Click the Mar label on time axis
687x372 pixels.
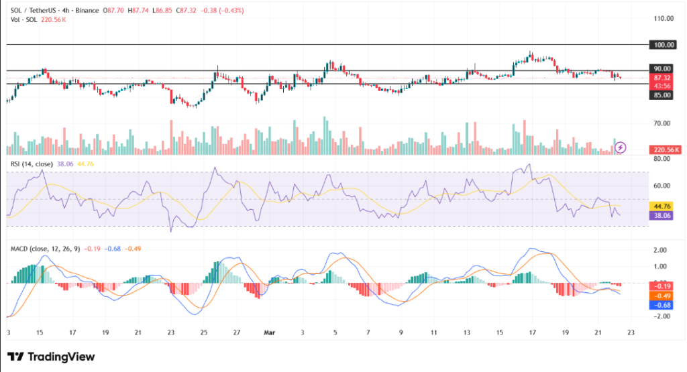pos(268,331)
